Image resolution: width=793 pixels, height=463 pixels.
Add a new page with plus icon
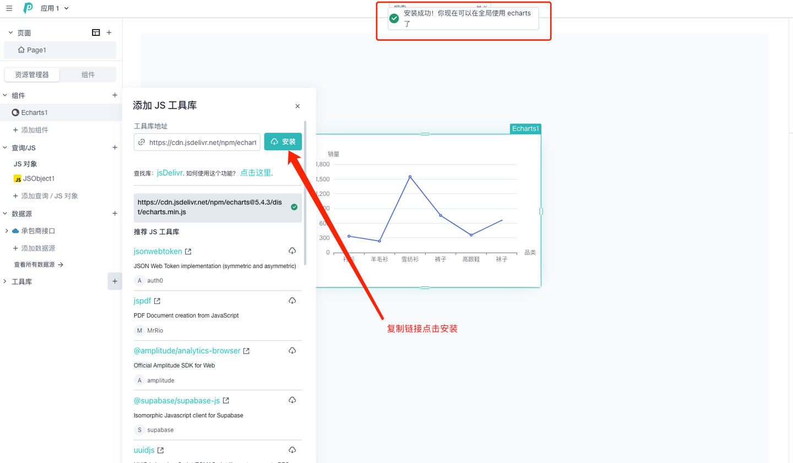pyautogui.click(x=109, y=32)
